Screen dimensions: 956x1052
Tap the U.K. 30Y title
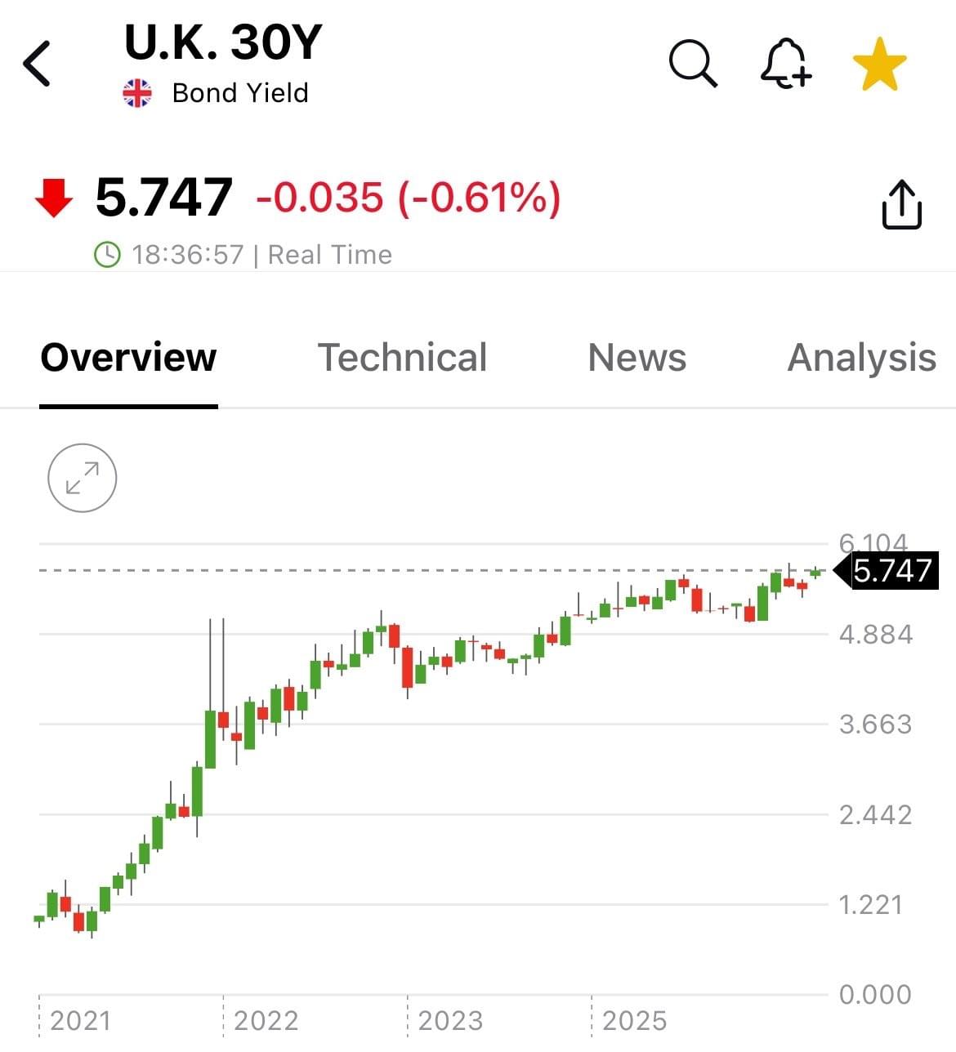pos(223,42)
